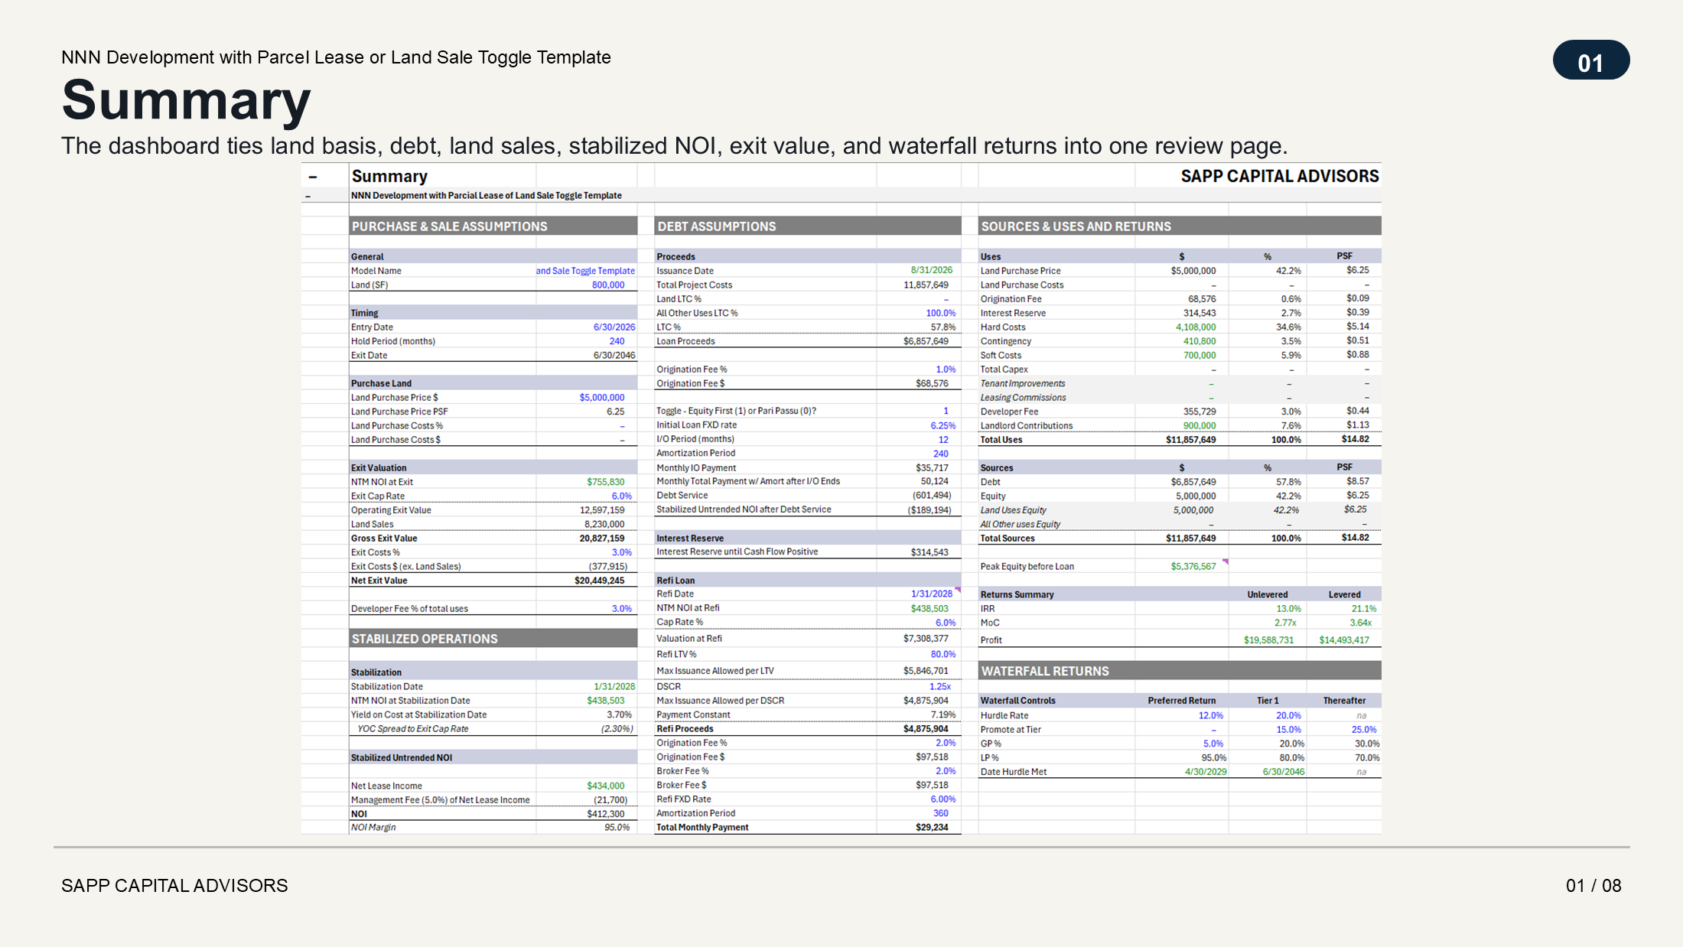Click the Model Name template value cell
The width and height of the screenshot is (1683, 947).
[x=586, y=271]
